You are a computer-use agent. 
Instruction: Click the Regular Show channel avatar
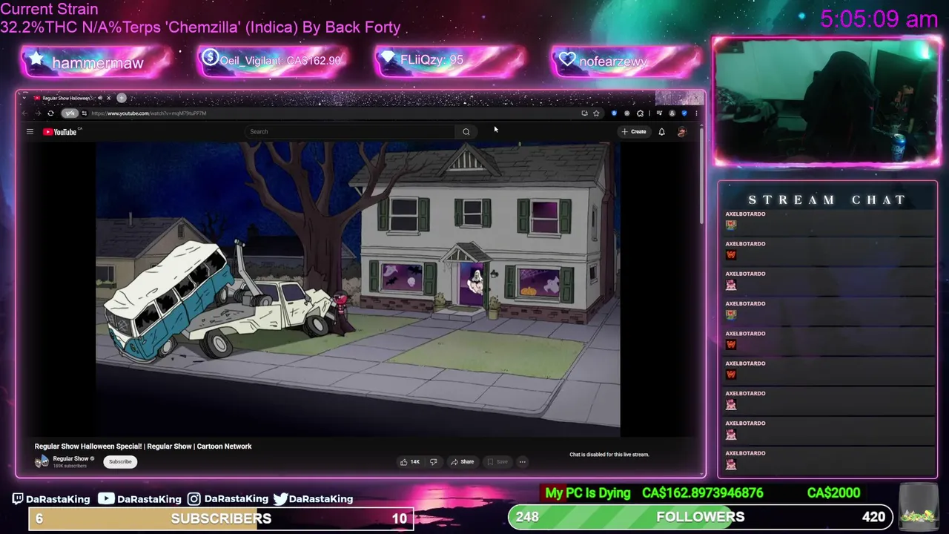tap(42, 461)
